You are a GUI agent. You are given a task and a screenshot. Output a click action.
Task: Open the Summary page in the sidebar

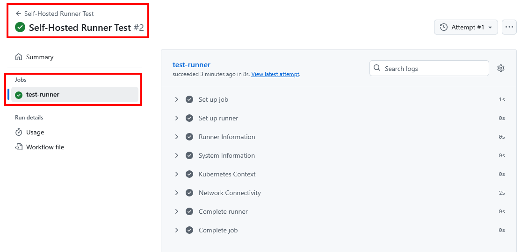coord(40,57)
